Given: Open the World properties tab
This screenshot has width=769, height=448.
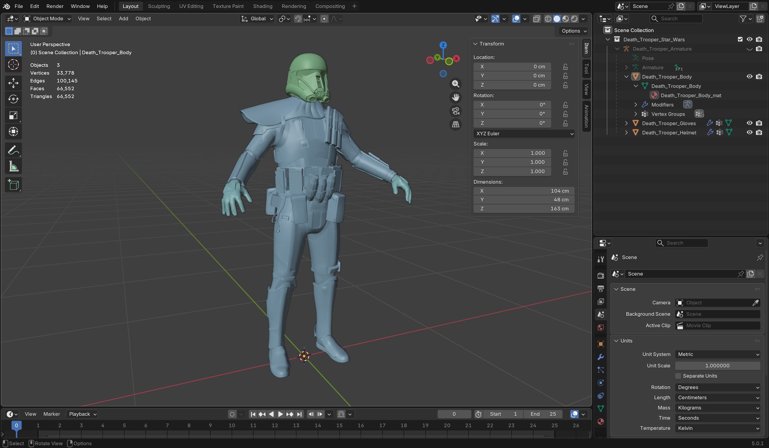Looking at the screenshot, I should pos(600,327).
